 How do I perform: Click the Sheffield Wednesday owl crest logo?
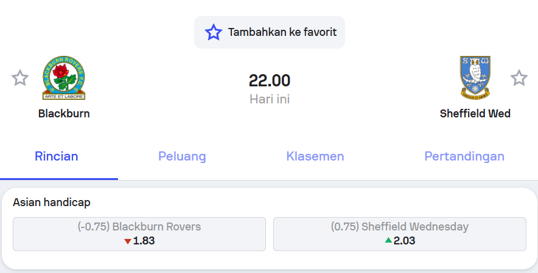pos(475,78)
